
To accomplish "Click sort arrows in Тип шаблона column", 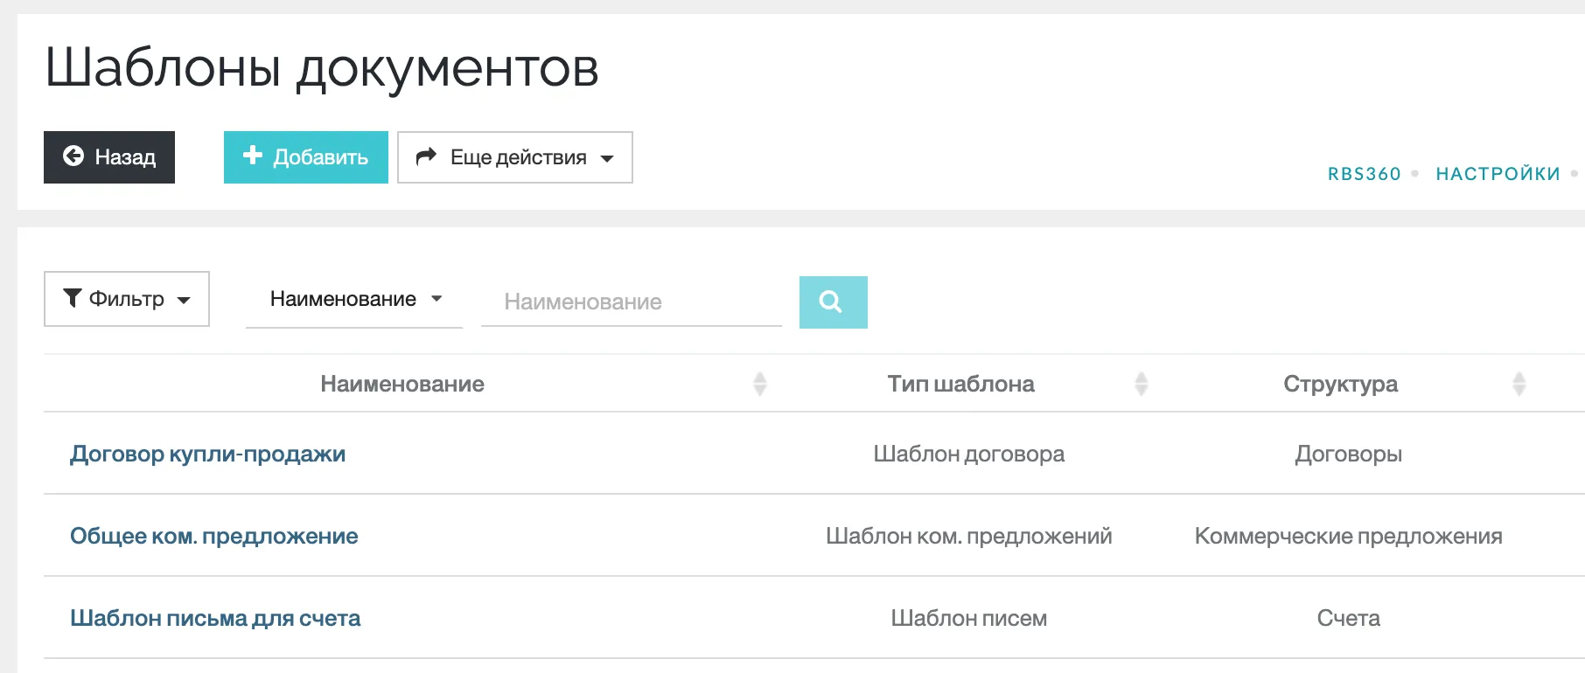I will [x=1141, y=384].
